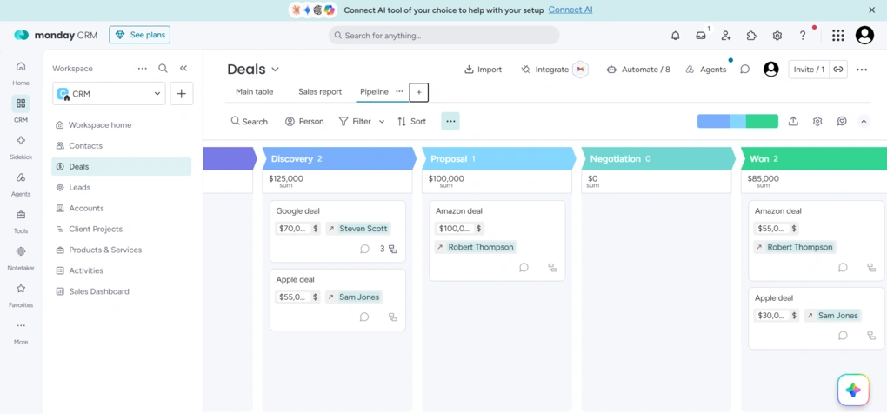Open the workspace options three dots
The height and width of the screenshot is (414, 887).
coord(143,69)
